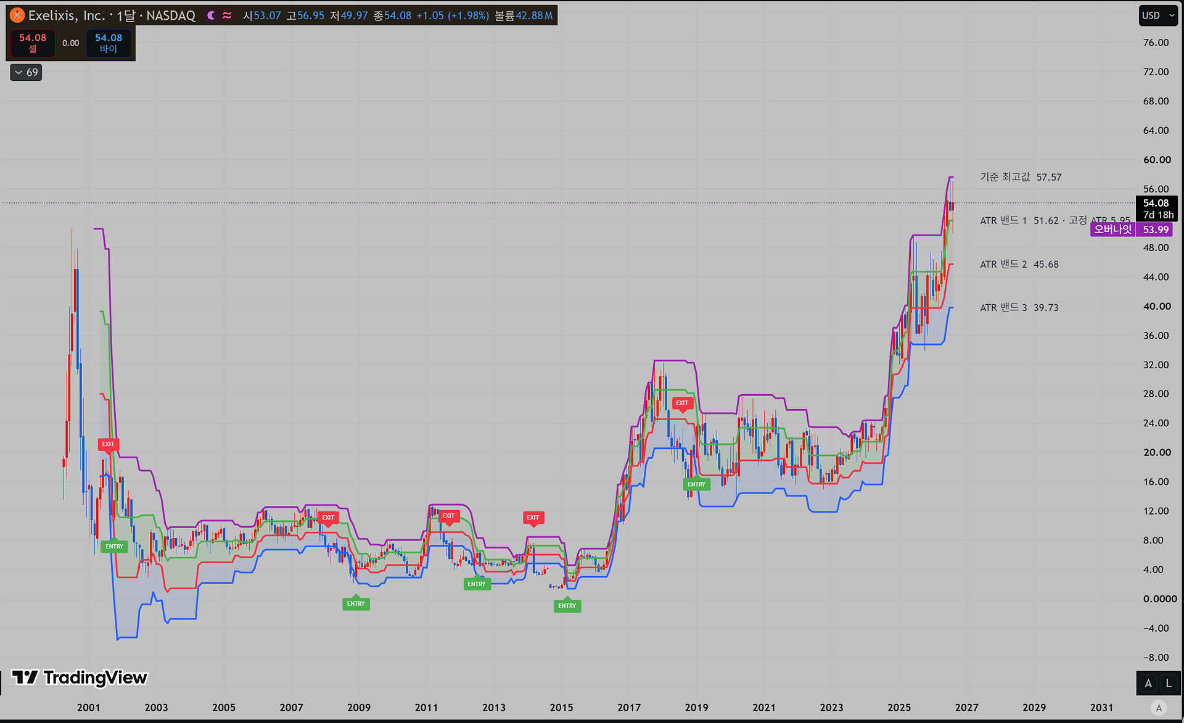Click the −8.00 price scale label
The image size is (1184, 723).
(1156, 658)
